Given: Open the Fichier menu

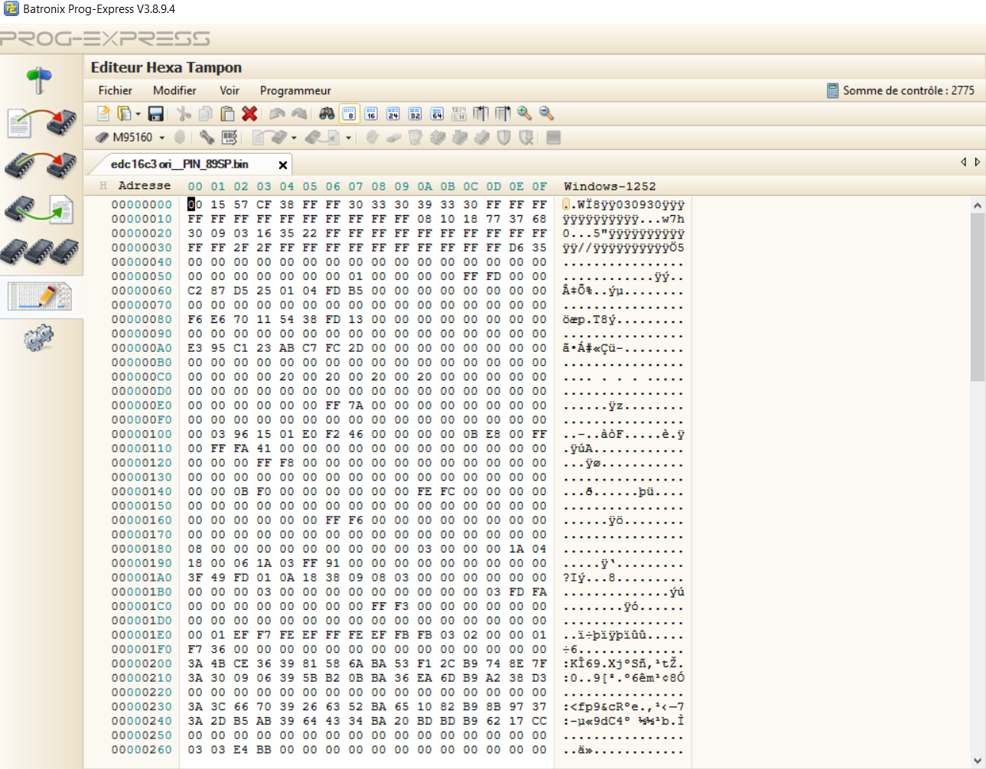Looking at the screenshot, I should pyautogui.click(x=115, y=90).
